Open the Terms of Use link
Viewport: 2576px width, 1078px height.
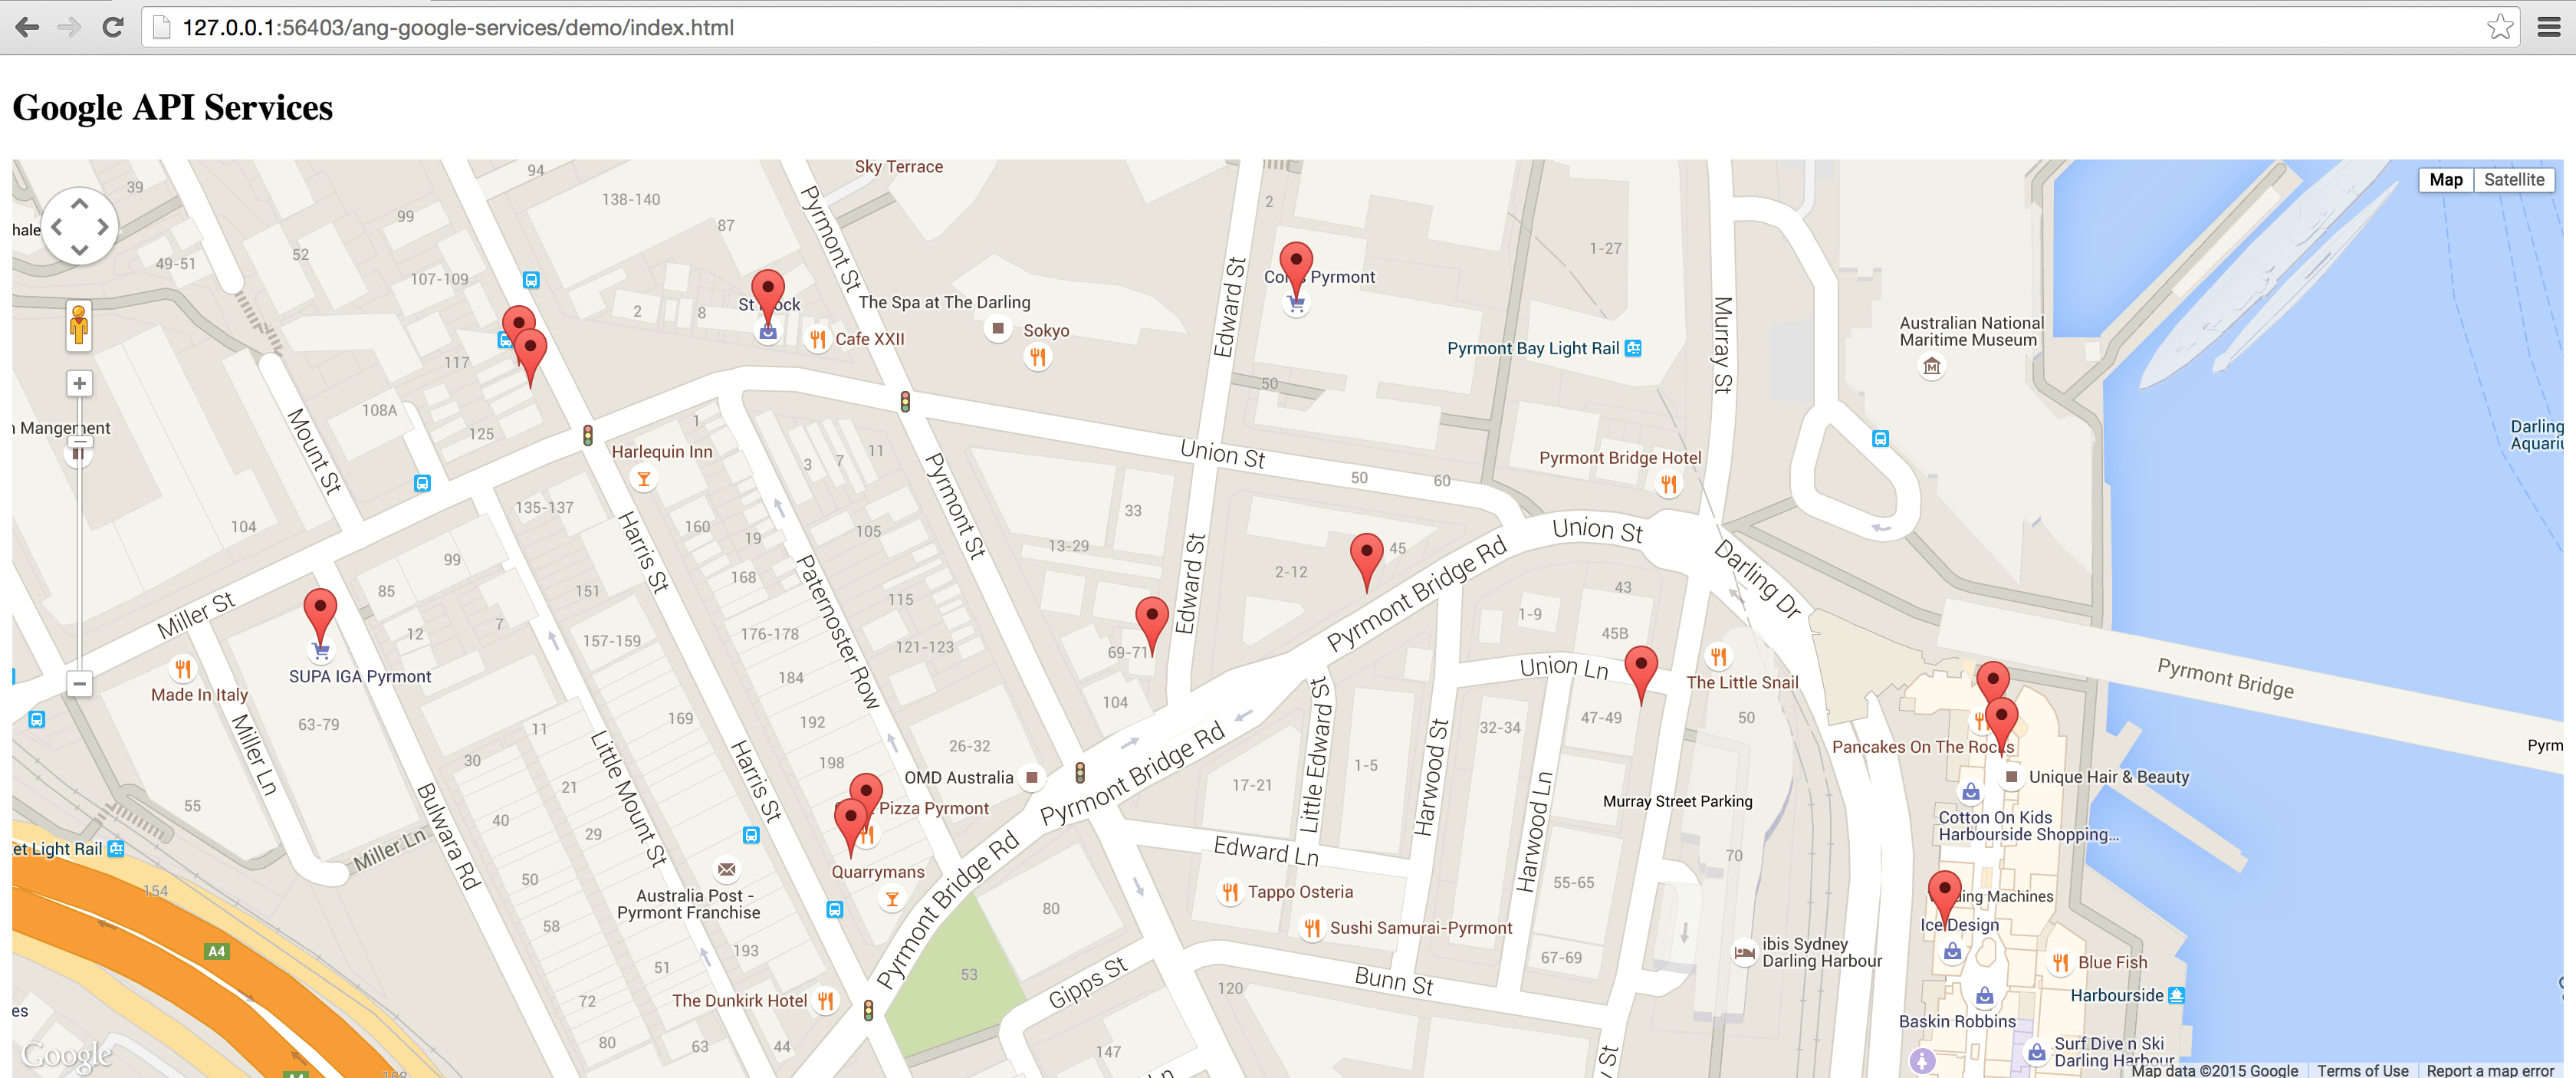tap(2362, 1070)
